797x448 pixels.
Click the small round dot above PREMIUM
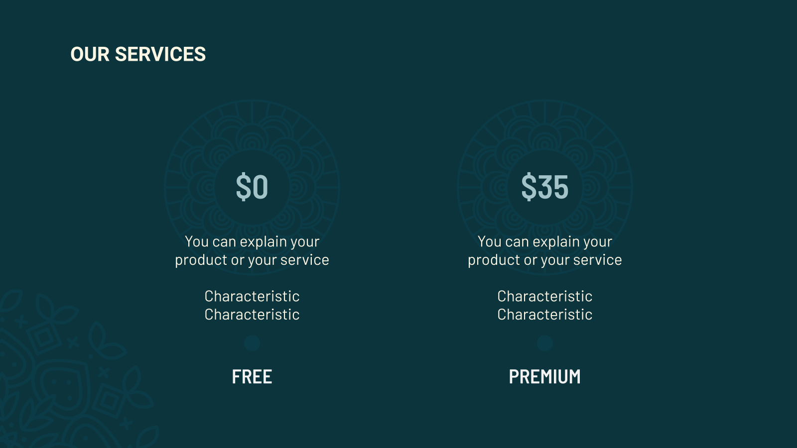tap(545, 343)
